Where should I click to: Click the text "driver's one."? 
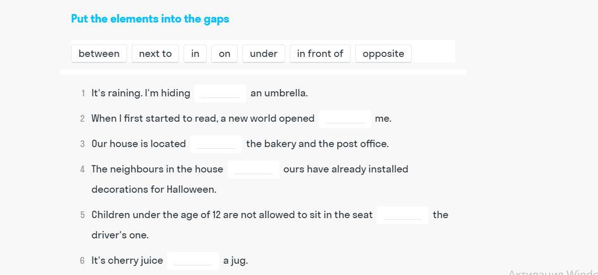click(x=120, y=235)
